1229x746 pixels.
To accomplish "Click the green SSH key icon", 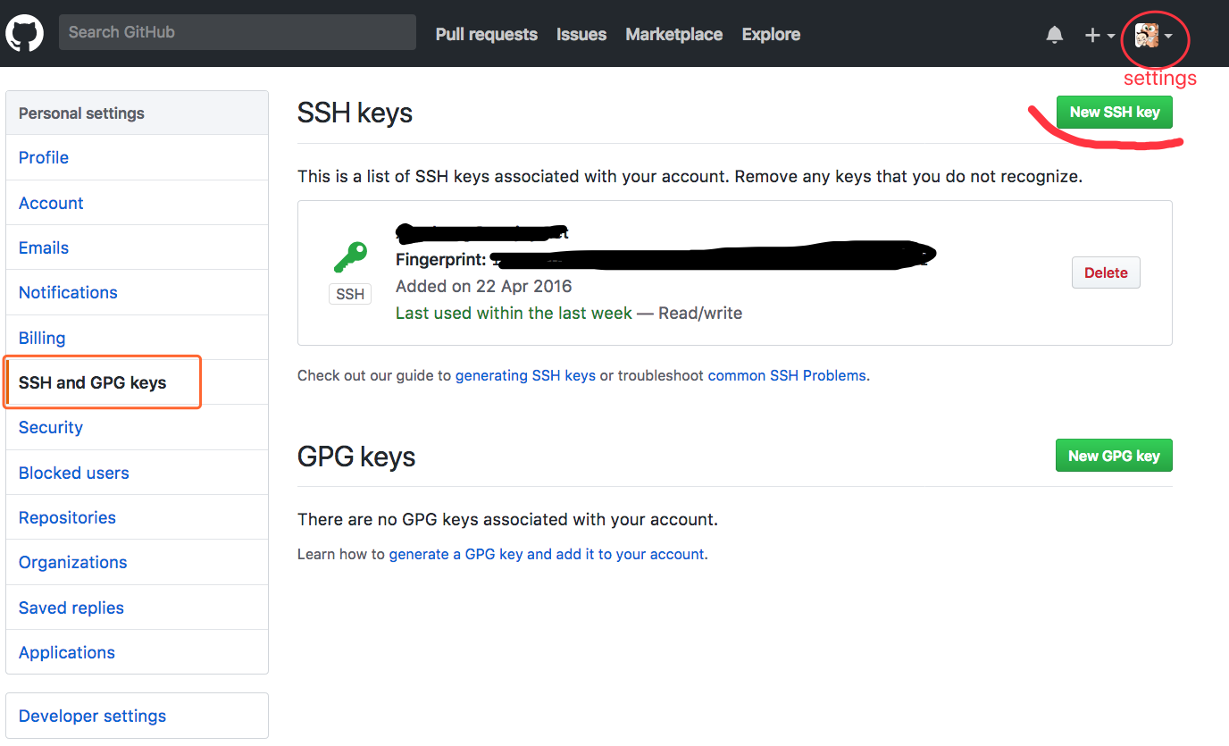I will 350,258.
